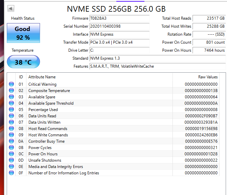This screenshot has height=195, width=227.
Task: Click the status orb for Data Units Written
Action: pos(11,122)
